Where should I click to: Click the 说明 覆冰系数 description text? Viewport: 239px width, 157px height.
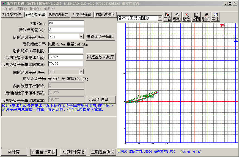click(57, 107)
